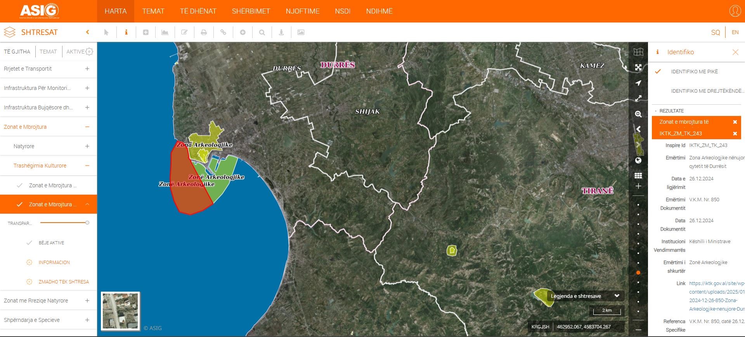Switch language to EN
Screen dimensions: 745x337
735,33
